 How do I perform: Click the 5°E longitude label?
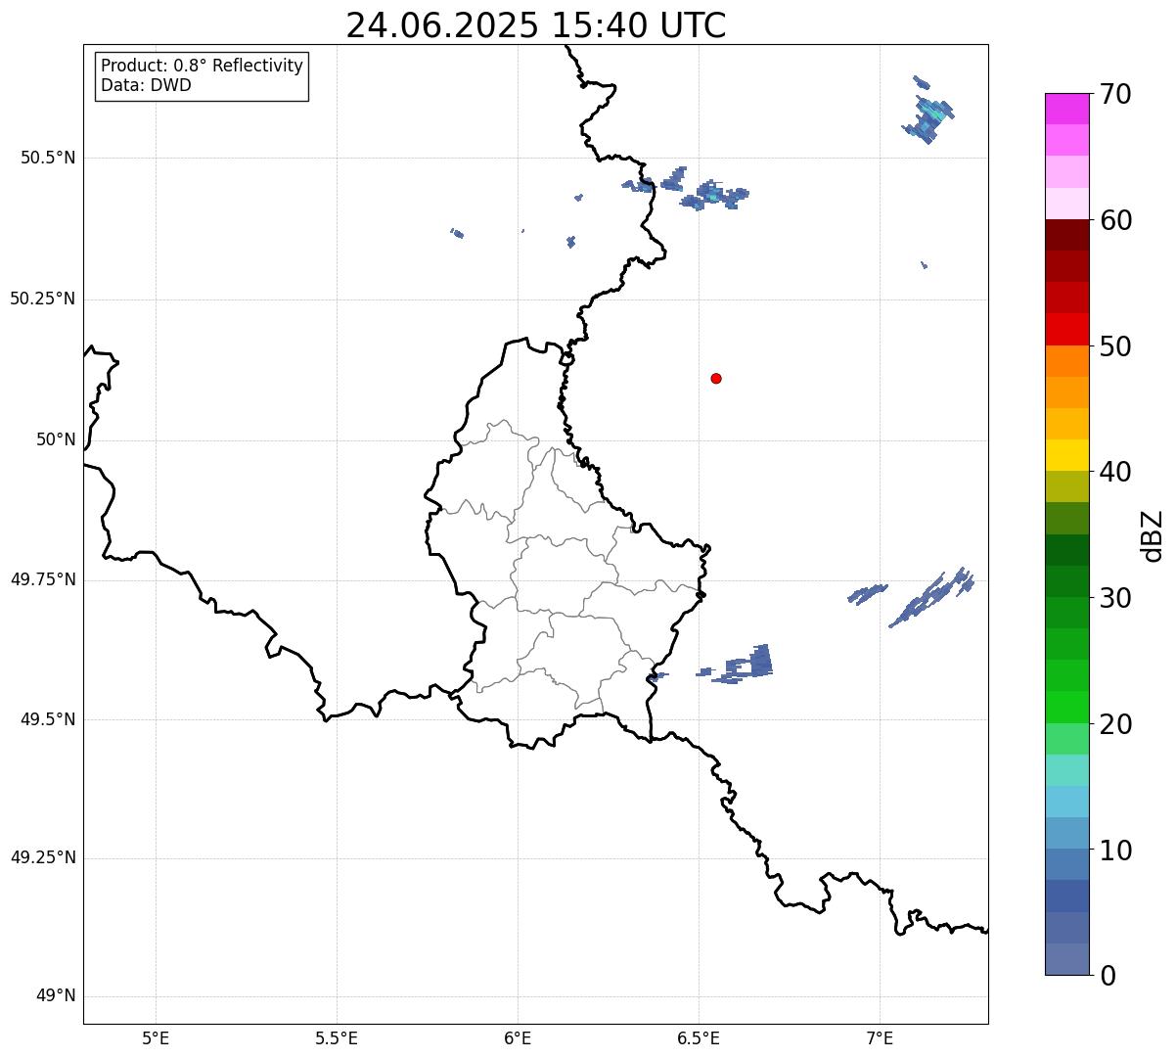[x=156, y=1037]
